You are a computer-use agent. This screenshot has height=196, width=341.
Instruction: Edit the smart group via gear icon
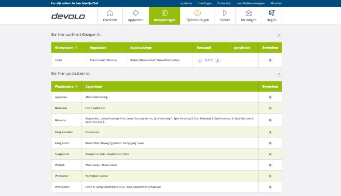(270, 60)
